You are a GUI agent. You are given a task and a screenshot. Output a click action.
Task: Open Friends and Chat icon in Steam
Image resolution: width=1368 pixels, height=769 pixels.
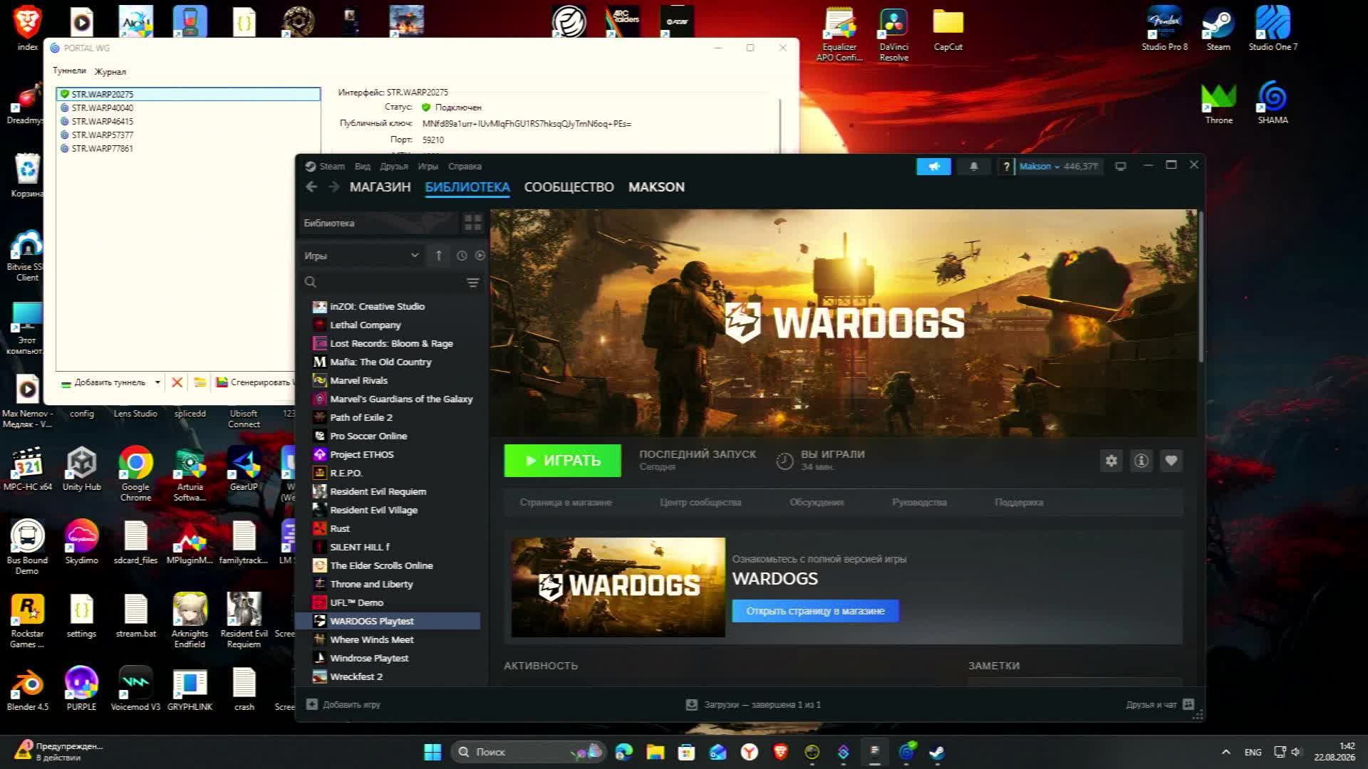tap(1188, 704)
